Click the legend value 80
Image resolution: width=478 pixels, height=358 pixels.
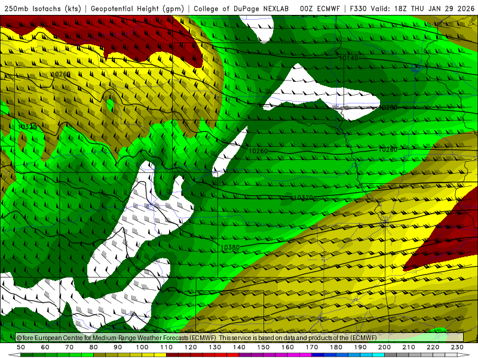(x=94, y=347)
